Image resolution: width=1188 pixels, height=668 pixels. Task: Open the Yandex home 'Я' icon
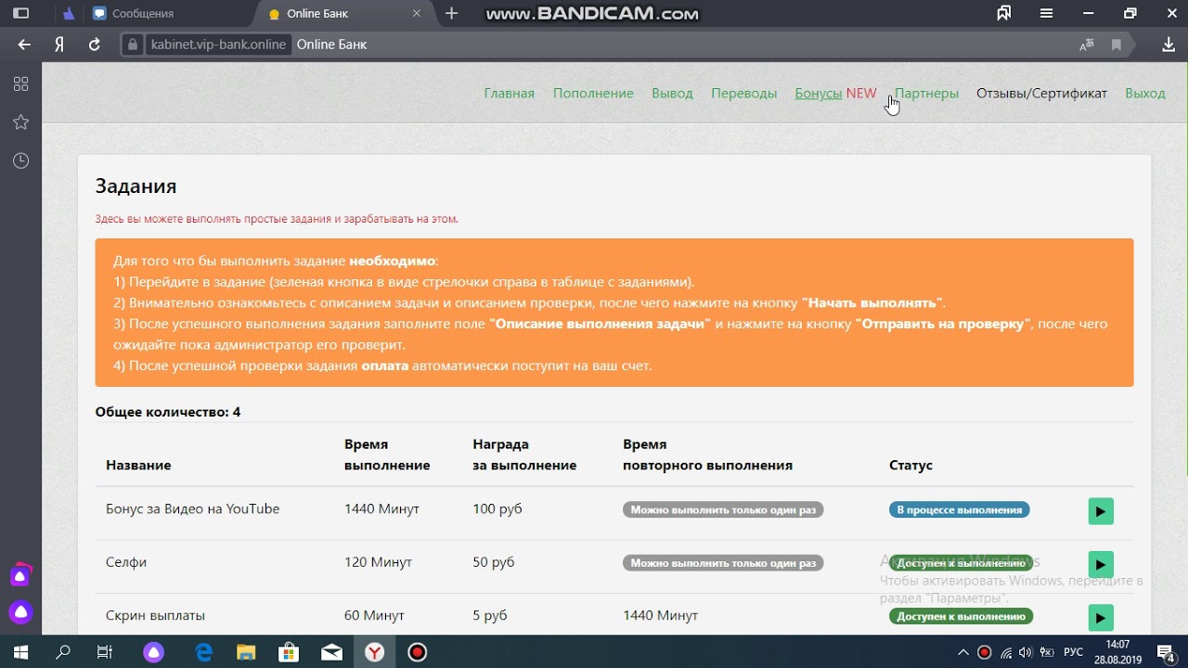click(x=59, y=45)
